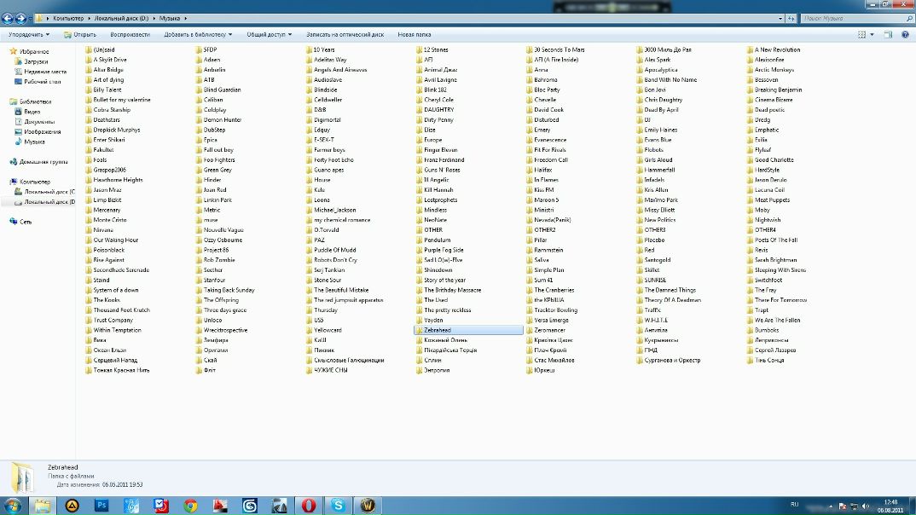Screen dimensions: 916x515
Task: Open the Упорядочить menu
Action: point(29,34)
